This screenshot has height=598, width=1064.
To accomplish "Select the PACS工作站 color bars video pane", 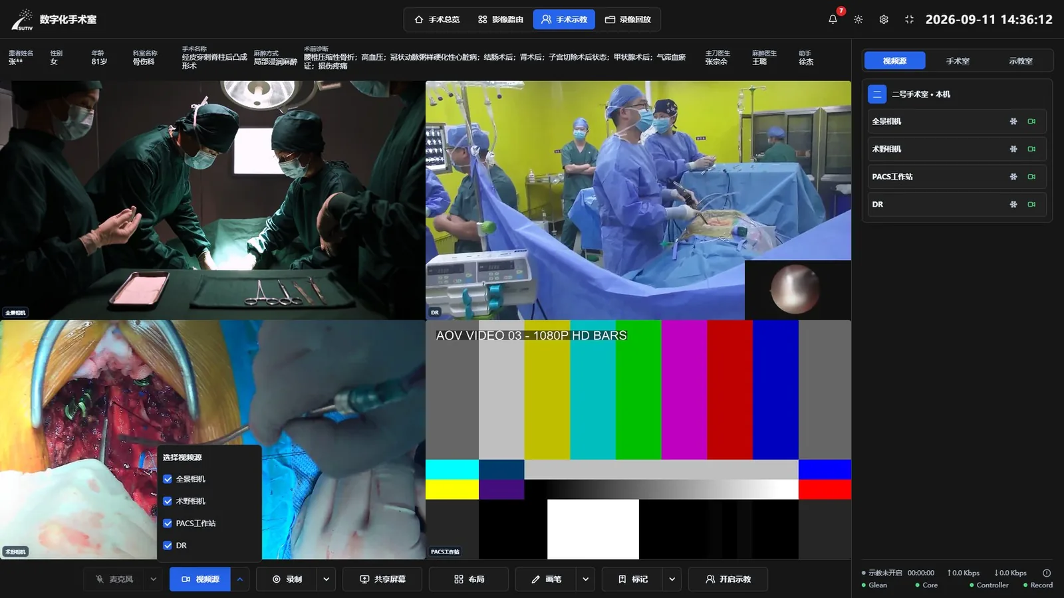I will point(638,440).
